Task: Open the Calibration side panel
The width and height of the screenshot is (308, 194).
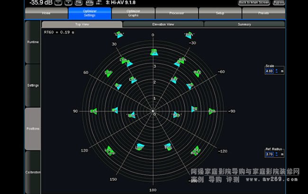Action: pyautogui.click(x=33, y=172)
